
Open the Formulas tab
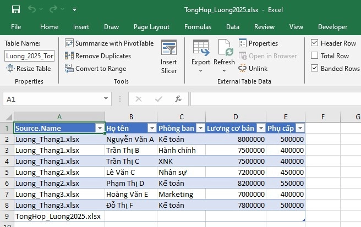tap(198, 27)
